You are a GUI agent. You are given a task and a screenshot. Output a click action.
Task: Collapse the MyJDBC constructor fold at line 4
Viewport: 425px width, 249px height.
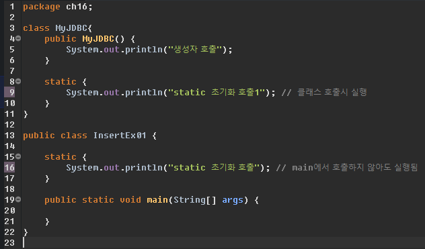click(18, 38)
